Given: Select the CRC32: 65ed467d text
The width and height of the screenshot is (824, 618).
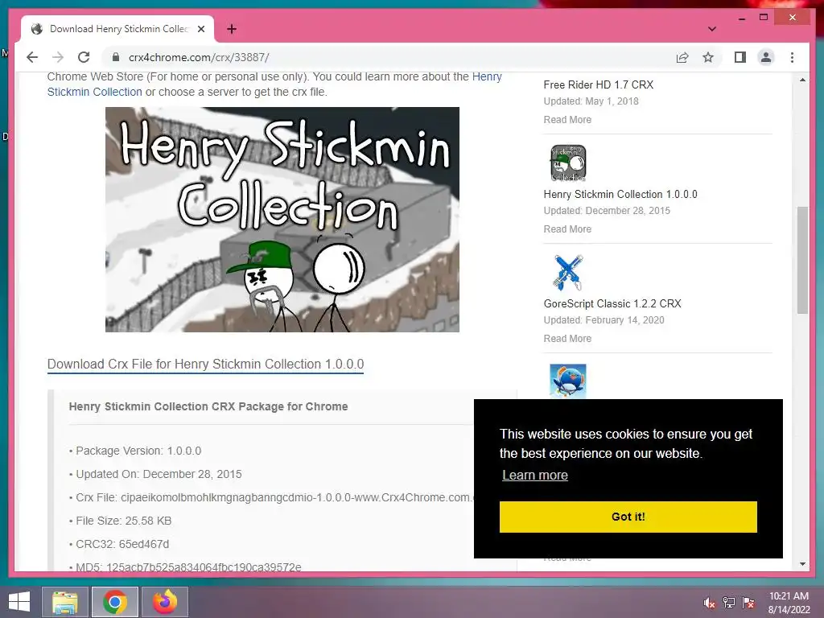Looking at the screenshot, I should [x=122, y=544].
